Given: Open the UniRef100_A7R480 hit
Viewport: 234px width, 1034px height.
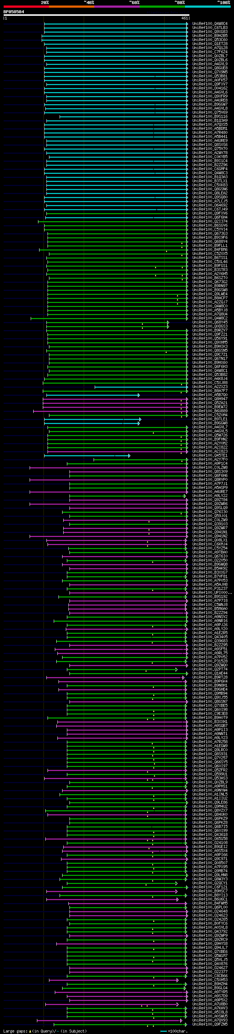Looking at the screenshot, I should tap(210, 132).
